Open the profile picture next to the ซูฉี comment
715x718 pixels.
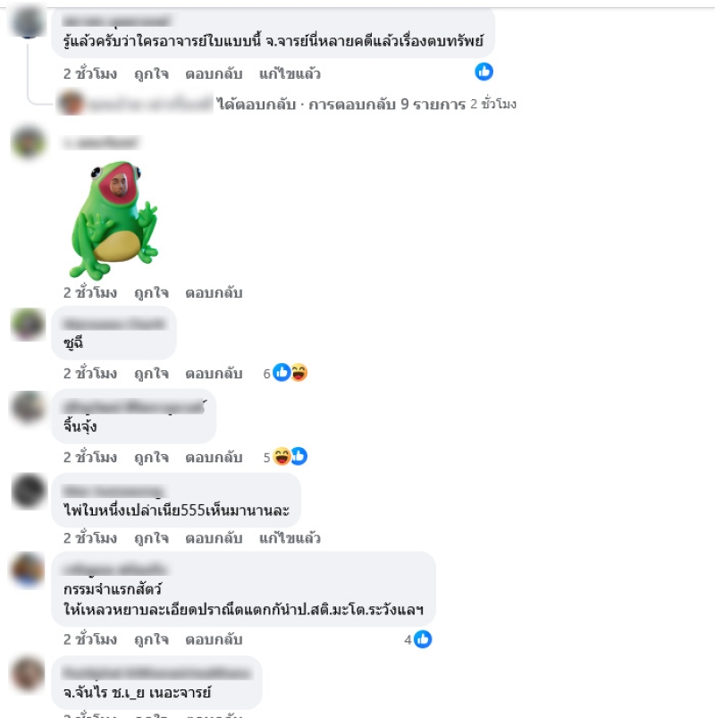point(28,325)
